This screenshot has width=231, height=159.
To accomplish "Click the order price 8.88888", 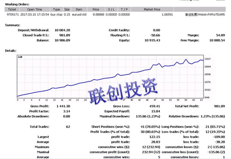I will 98,14.
